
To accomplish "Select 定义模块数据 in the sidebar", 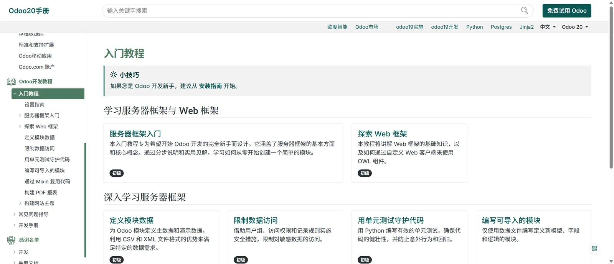I will pyautogui.click(x=40, y=138).
